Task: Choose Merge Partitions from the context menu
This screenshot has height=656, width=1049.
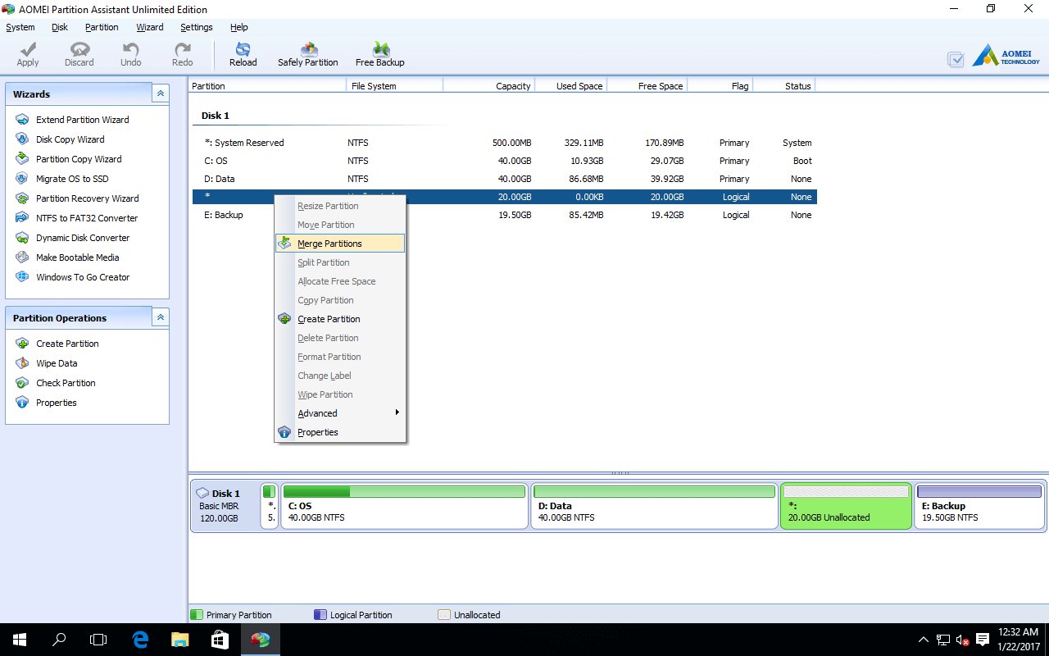Action: [x=329, y=243]
